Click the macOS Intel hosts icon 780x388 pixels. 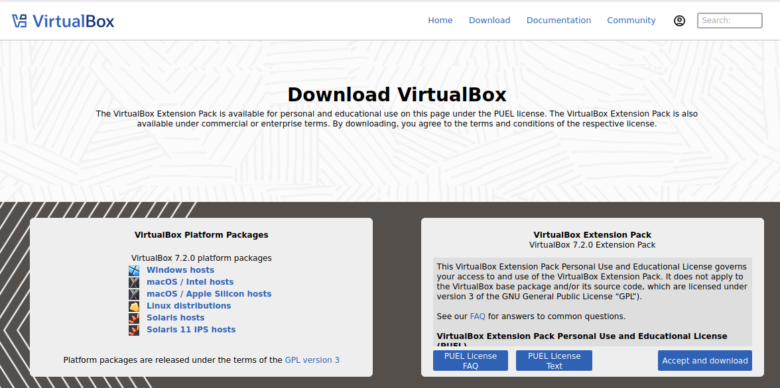click(x=134, y=282)
